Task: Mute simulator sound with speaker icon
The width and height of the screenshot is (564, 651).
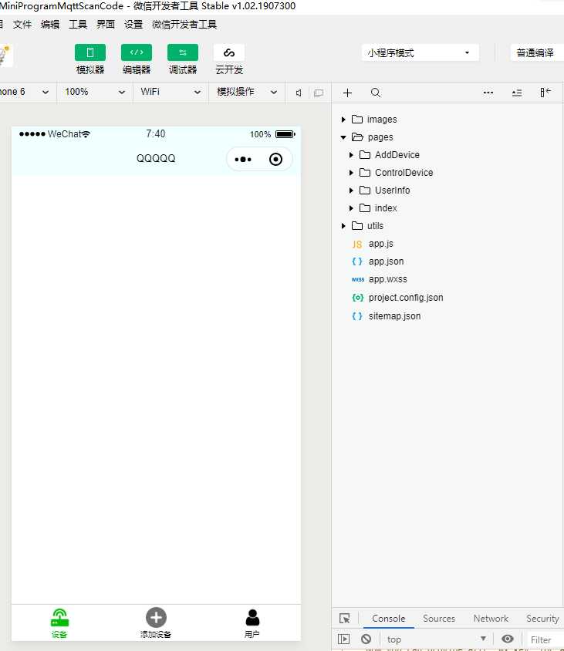Action: (x=299, y=93)
